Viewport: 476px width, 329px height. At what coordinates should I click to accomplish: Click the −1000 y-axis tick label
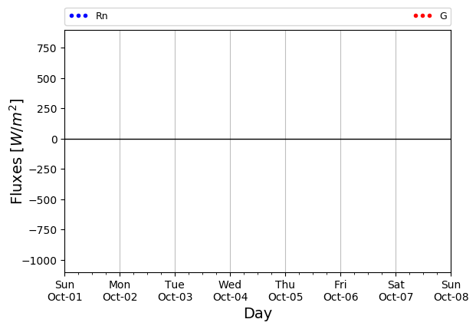[x=39, y=261]
